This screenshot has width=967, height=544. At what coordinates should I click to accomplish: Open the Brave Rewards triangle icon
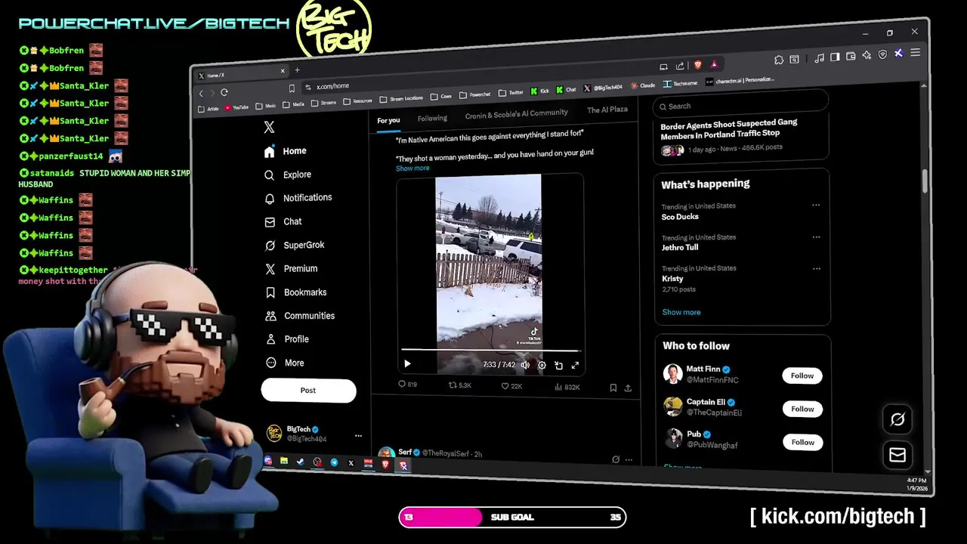coord(714,65)
